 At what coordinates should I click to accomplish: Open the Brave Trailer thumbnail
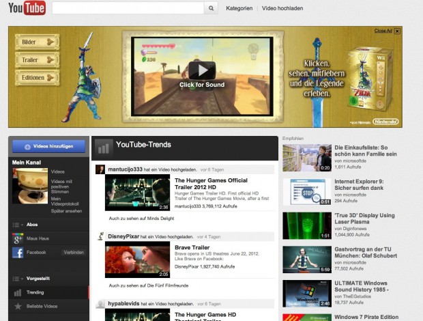click(138, 260)
